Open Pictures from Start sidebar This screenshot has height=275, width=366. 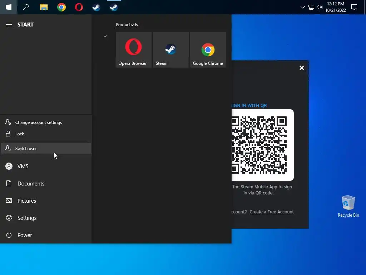pyautogui.click(x=46, y=201)
